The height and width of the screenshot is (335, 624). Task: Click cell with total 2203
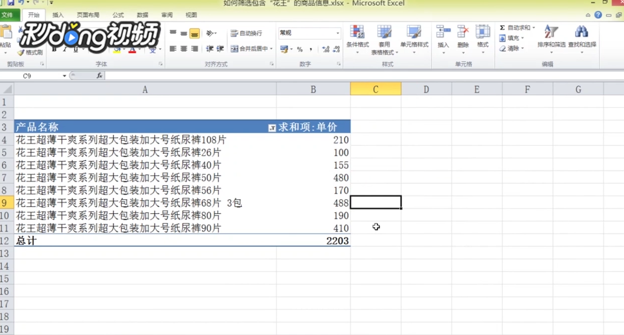(314, 241)
